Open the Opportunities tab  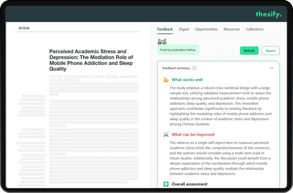[206, 29]
